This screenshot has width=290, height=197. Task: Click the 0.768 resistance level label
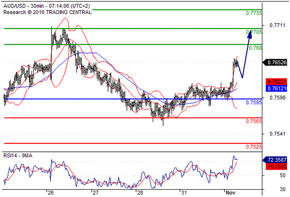[255, 48]
